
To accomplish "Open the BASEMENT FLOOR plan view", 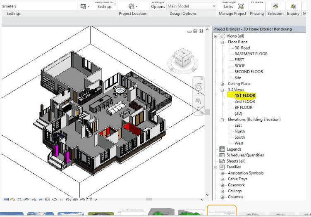I will 251,54.
